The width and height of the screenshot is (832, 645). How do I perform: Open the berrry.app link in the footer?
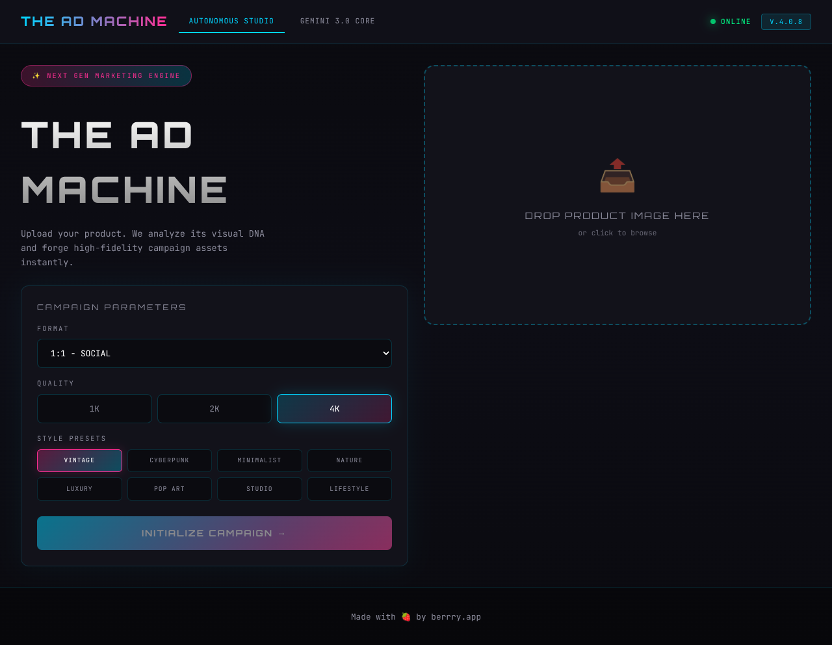click(456, 616)
